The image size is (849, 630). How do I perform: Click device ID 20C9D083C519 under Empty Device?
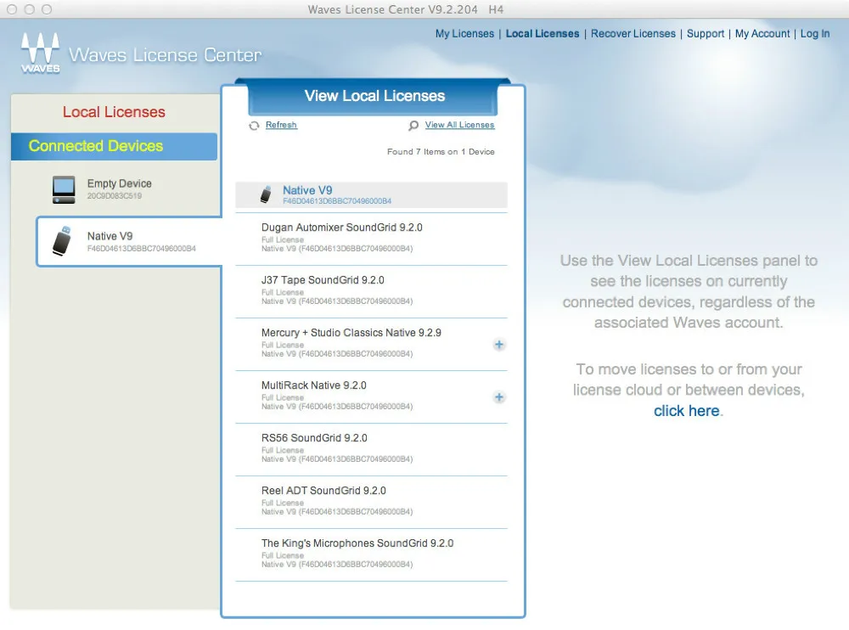point(115,196)
